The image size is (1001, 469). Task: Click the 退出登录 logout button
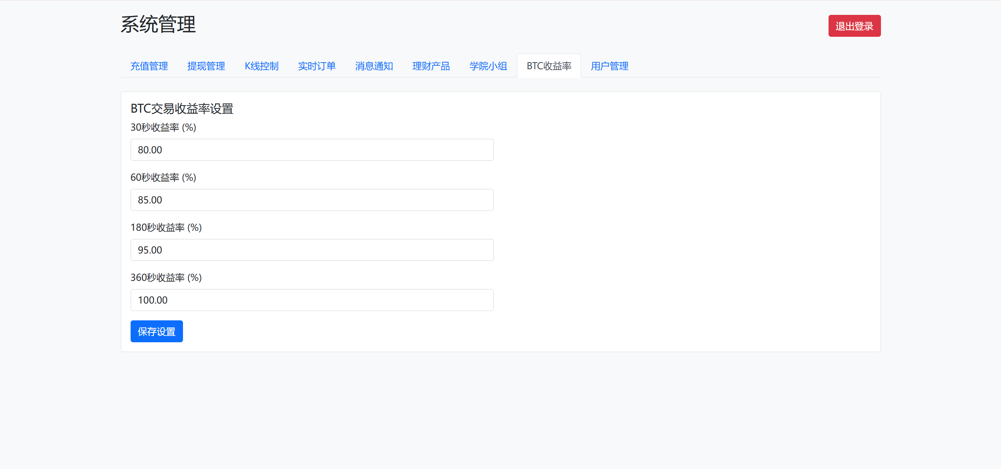click(x=854, y=25)
